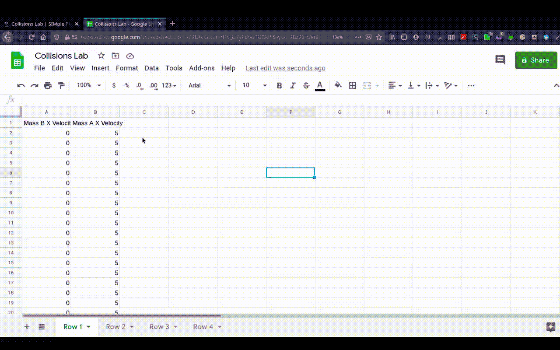Select column F header
Screen dimensions: 560x350
click(290, 112)
